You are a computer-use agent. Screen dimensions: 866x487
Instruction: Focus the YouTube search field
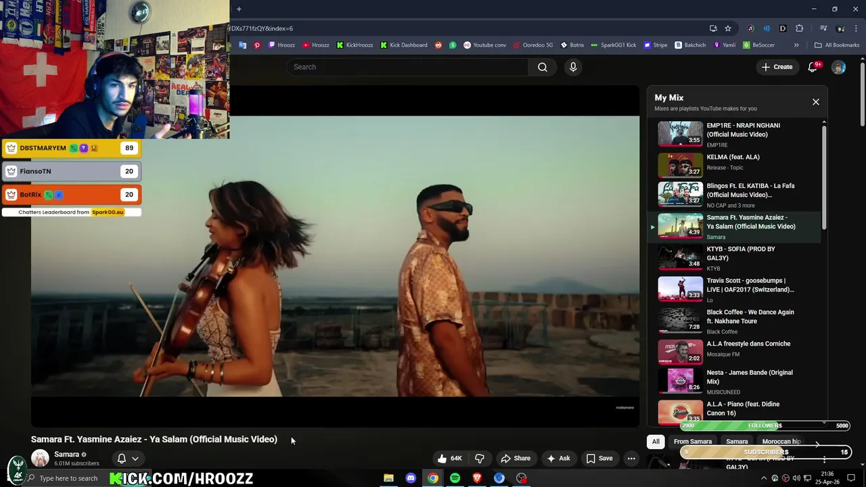click(407, 67)
